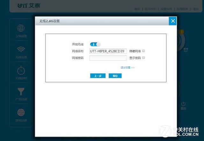This screenshot has height=141, width=204.
Task: Click the 网络密码 password input field
Action: (108, 58)
